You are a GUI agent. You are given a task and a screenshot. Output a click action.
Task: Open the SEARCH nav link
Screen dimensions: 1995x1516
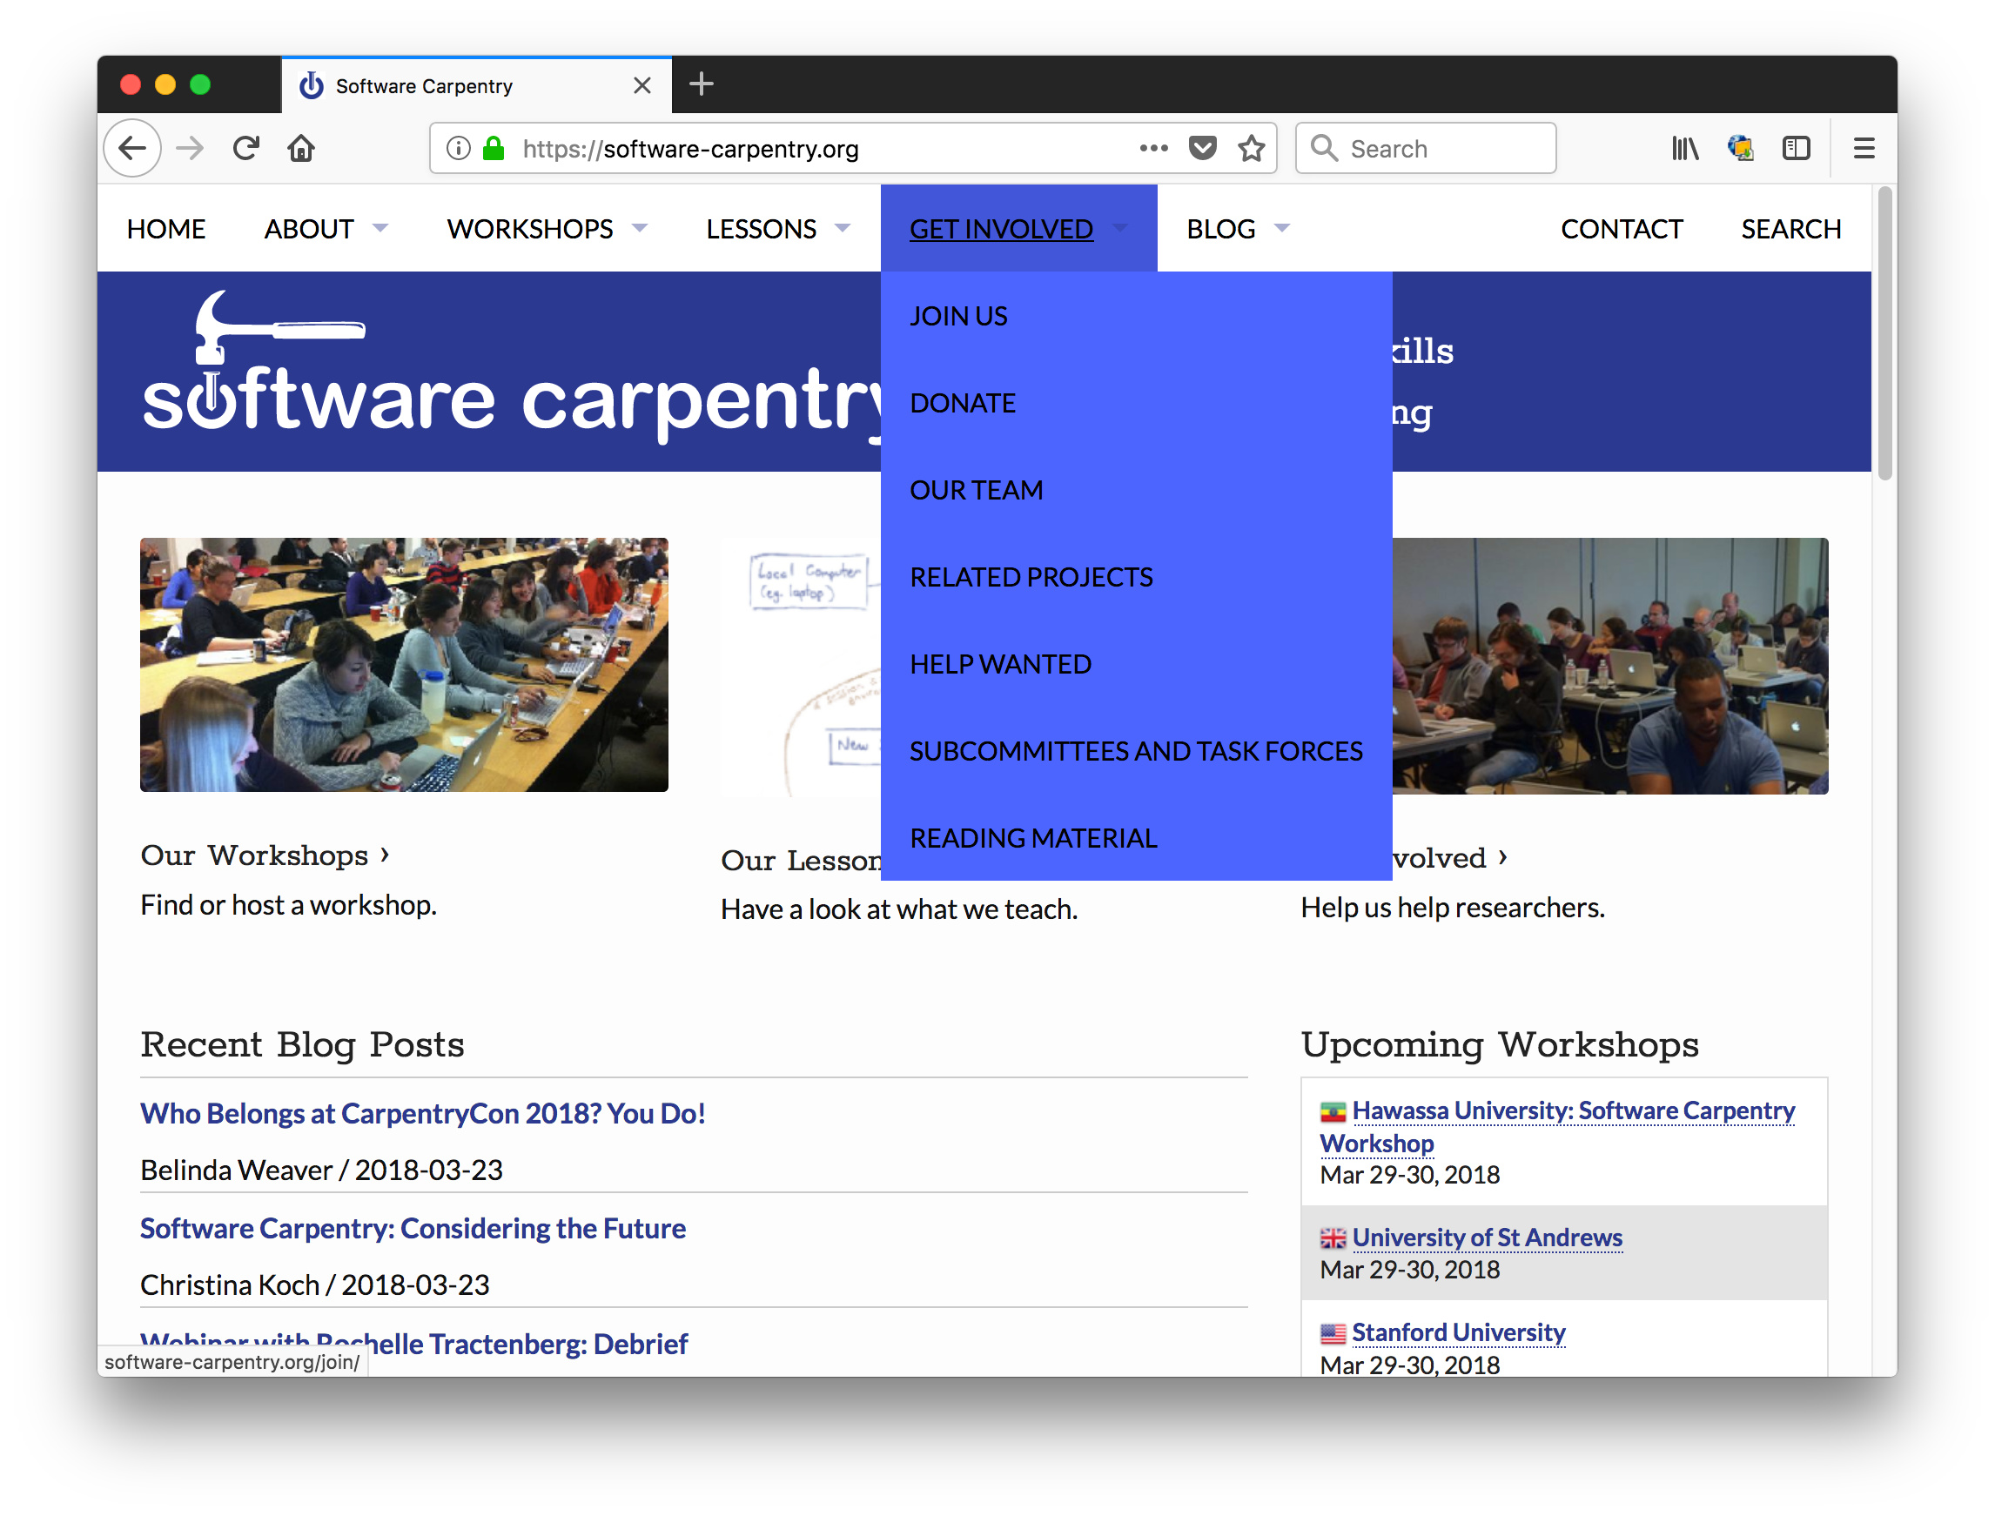point(1790,229)
